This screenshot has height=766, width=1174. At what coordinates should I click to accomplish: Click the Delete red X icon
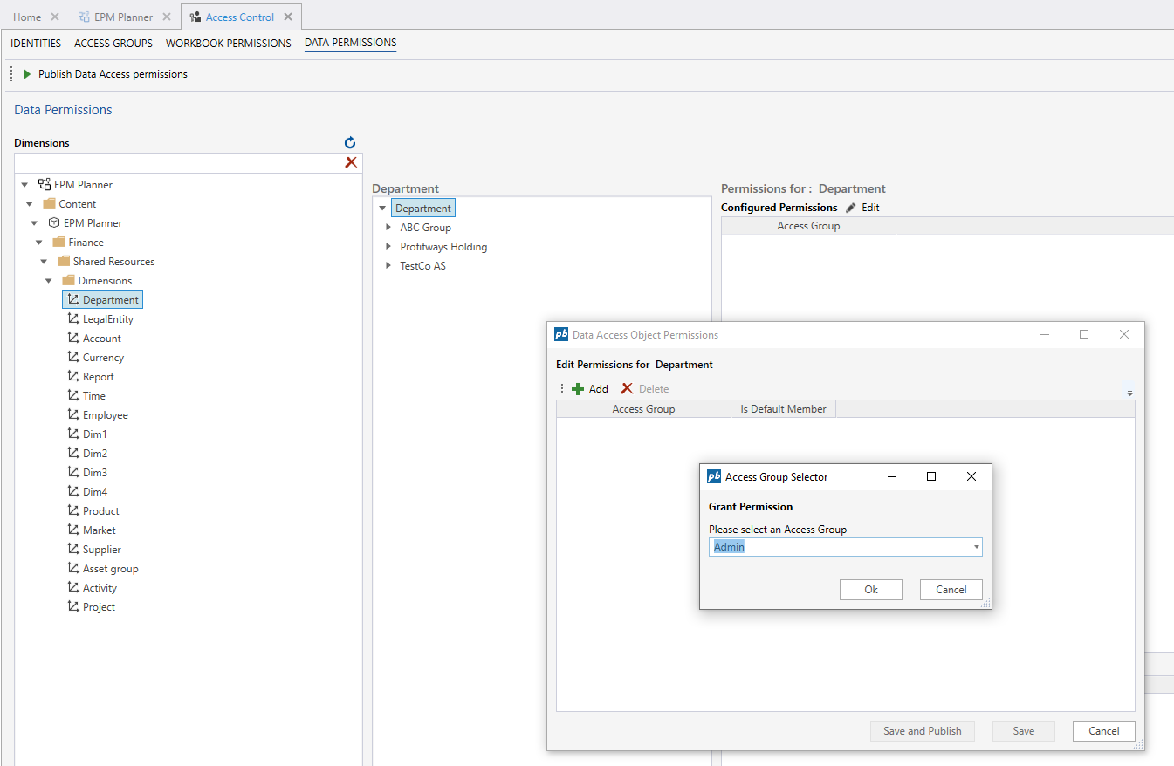click(627, 389)
